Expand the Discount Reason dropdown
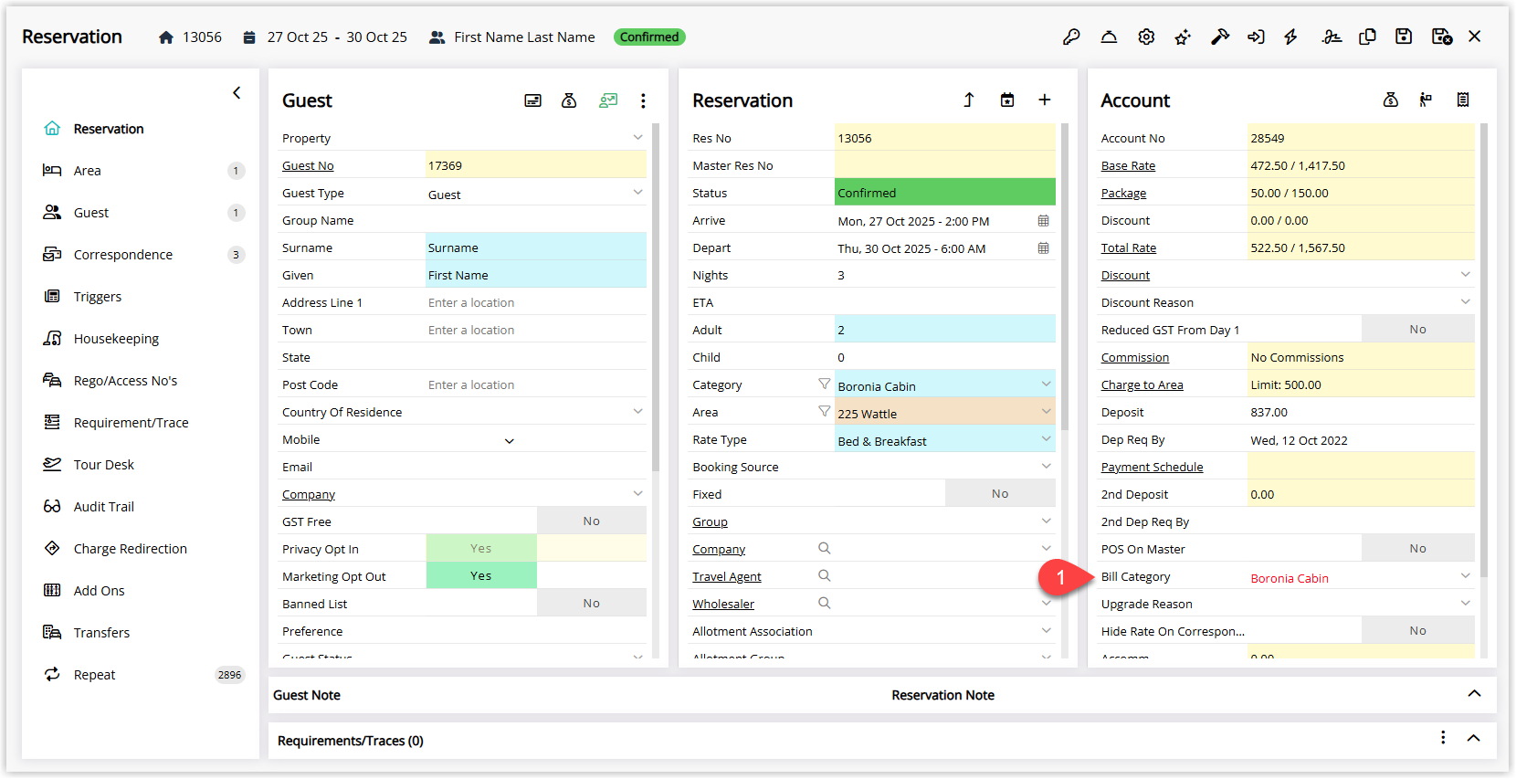This screenshot has height=779, width=1516. (x=1465, y=301)
